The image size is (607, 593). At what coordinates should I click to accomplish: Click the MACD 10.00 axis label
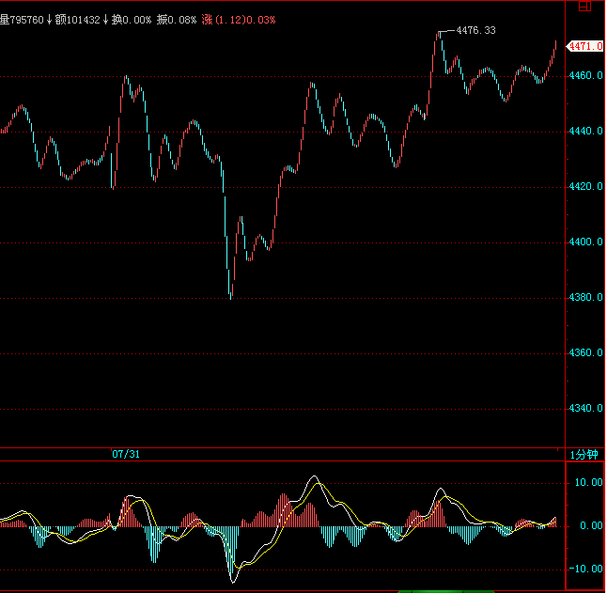click(587, 483)
